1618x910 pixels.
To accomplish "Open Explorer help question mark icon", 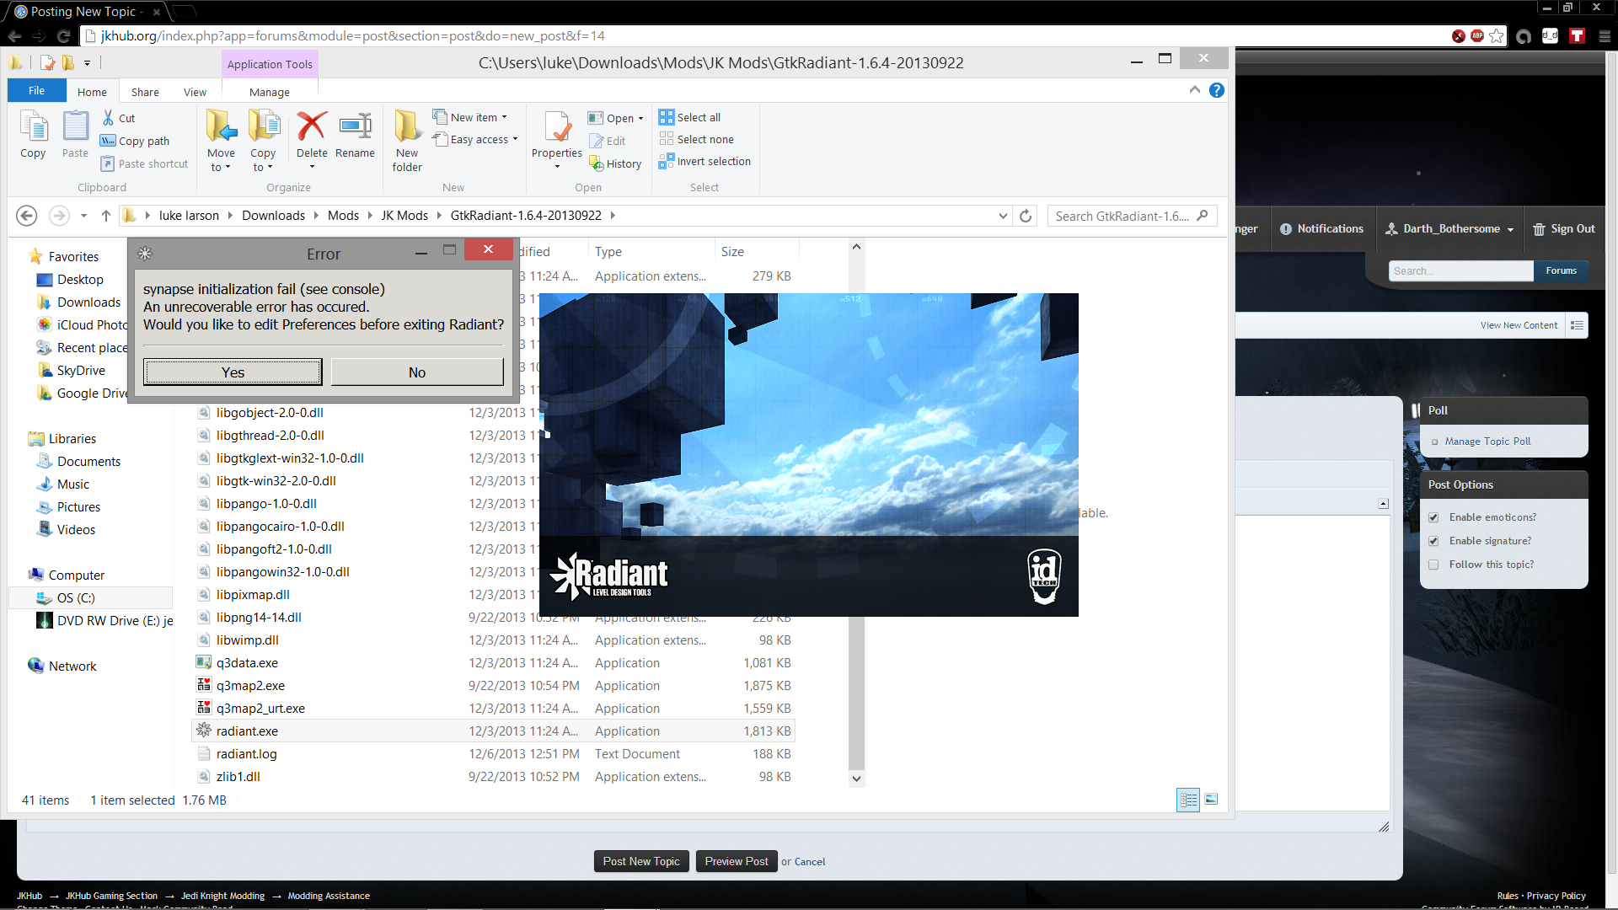I will tap(1217, 90).
